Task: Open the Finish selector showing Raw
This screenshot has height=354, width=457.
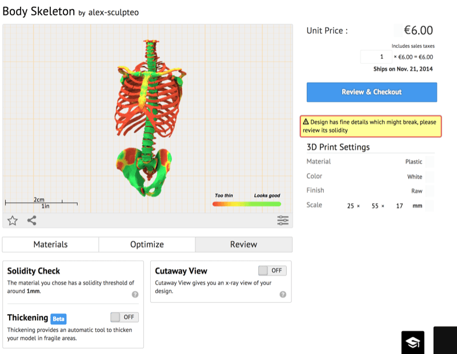Action: [x=417, y=191]
